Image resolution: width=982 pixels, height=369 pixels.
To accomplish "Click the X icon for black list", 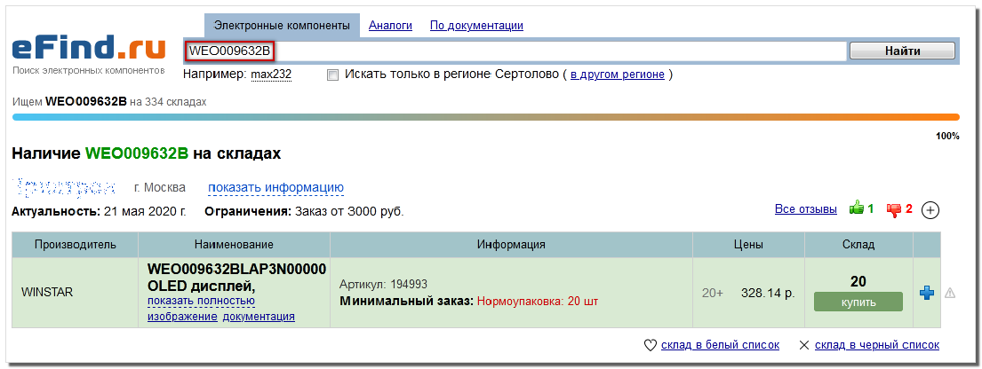I will coord(804,345).
